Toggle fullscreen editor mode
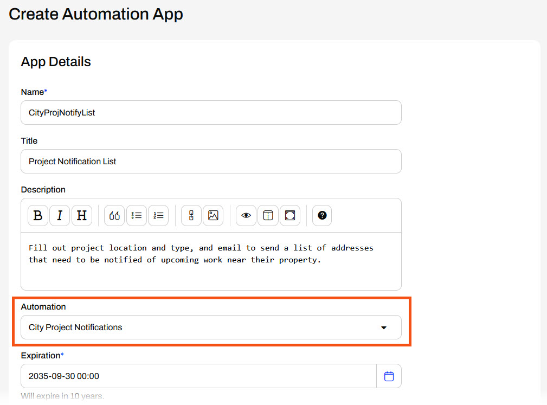This screenshot has height=405, width=547. tap(290, 215)
